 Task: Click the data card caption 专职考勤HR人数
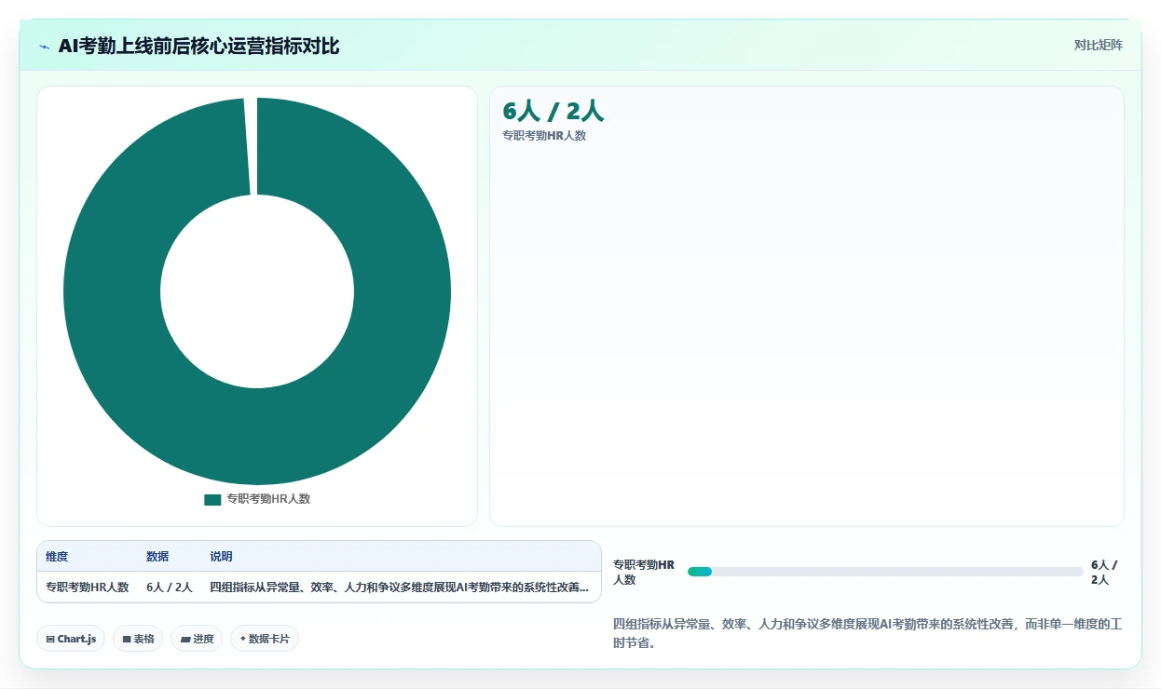pos(544,136)
